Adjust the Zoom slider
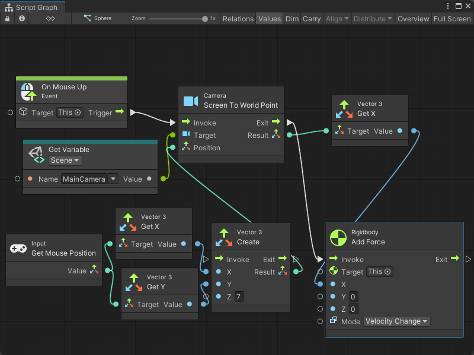The height and width of the screenshot is (355, 474). click(178, 18)
